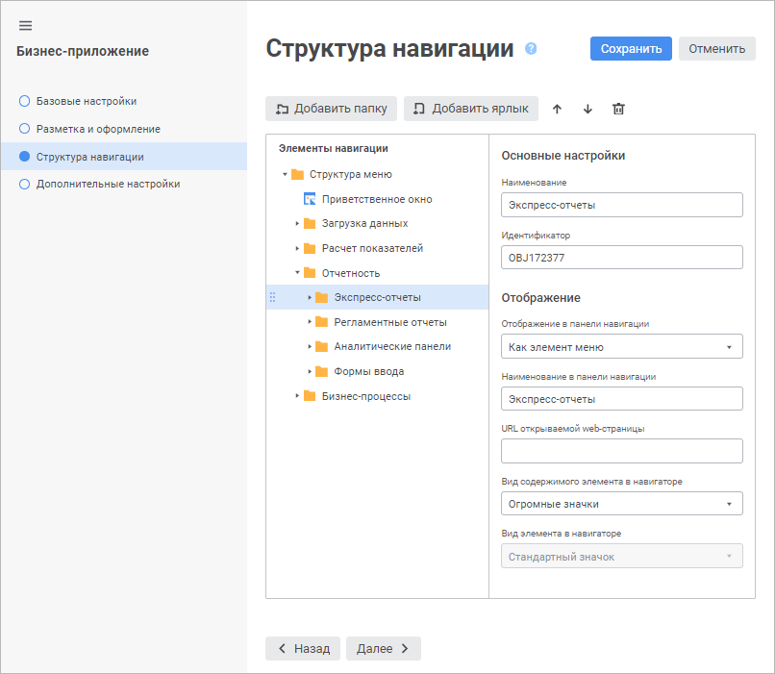Click the Приветственное окно window icon
The width and height of the screenshot is (775, 674).
(x=310, y=199)
